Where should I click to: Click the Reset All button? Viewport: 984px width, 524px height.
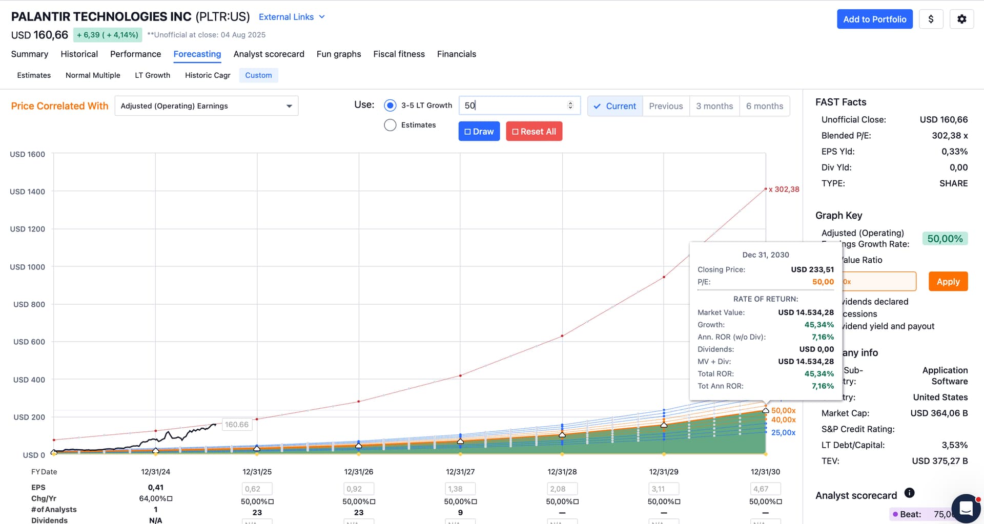point(534,131)
